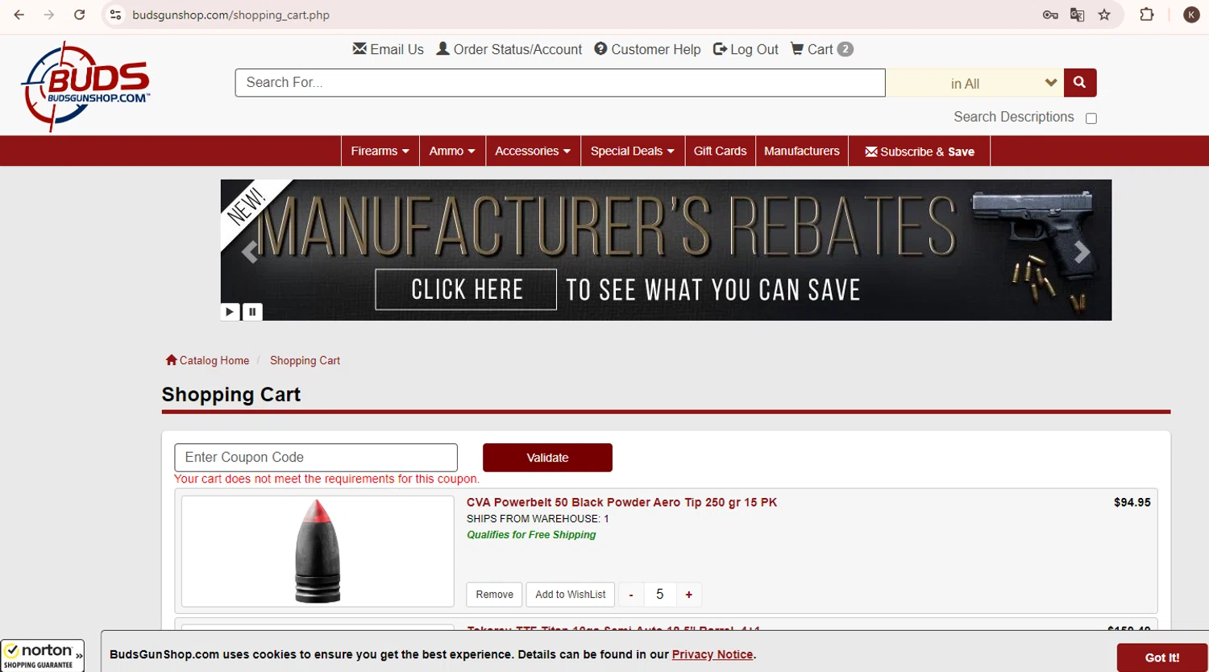Viewport: 1209px width, 672px height.
Task: Click the Shopping Cart breadcrumb link
Action: (305, 360)
